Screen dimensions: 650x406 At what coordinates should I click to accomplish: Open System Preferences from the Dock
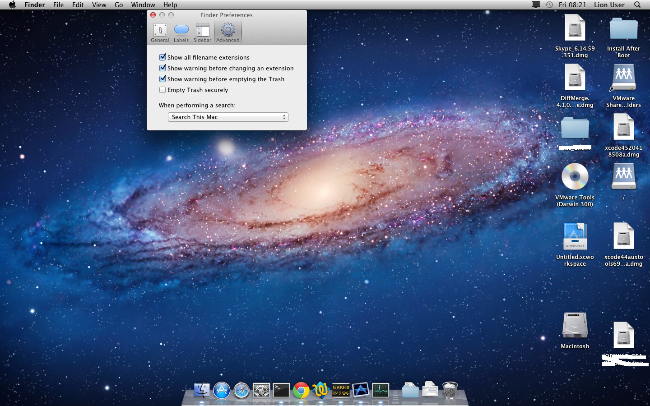click(261, 390)
